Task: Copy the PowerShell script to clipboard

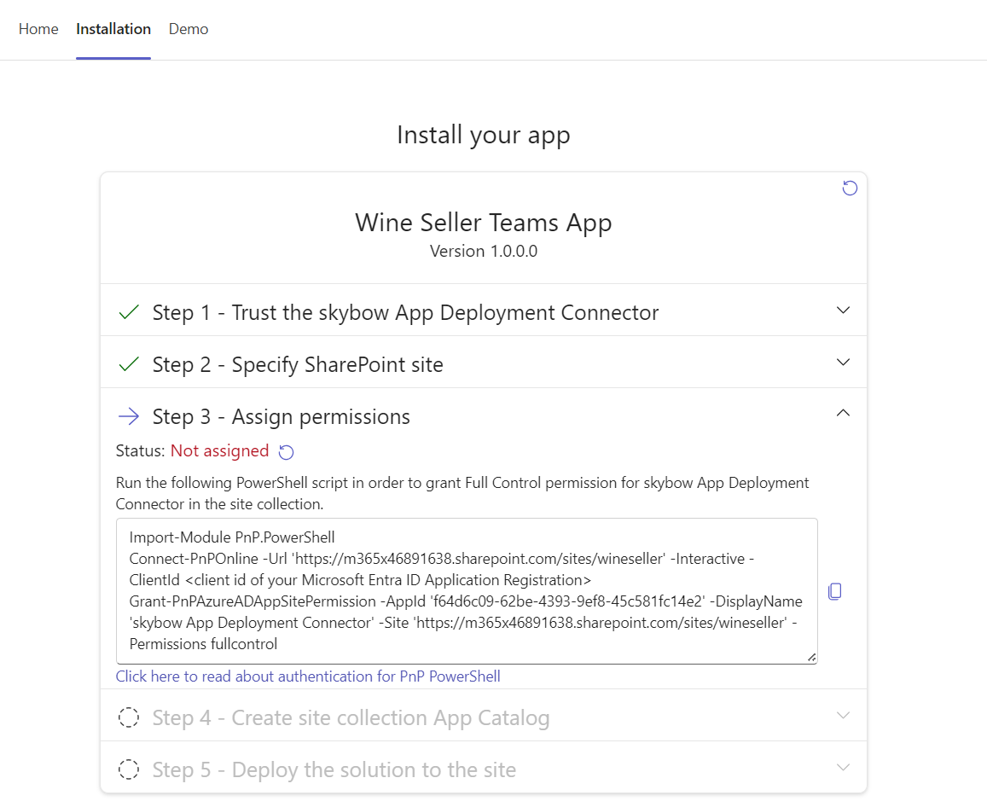Action: pos(834,591)
